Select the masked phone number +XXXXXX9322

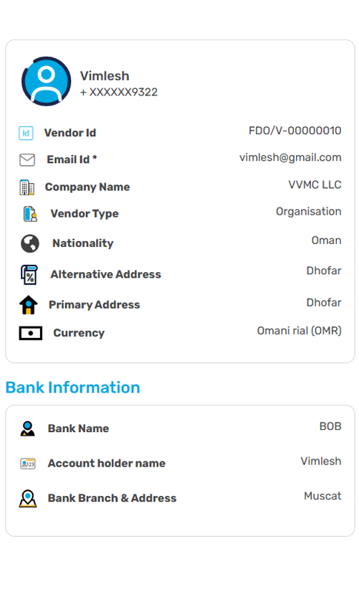pyautogui.click(x=119, y=92)
